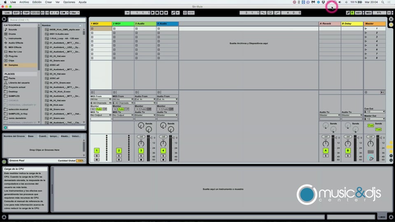Click the browser search field
Screen dimensions: 395x222
coord(47,20)
